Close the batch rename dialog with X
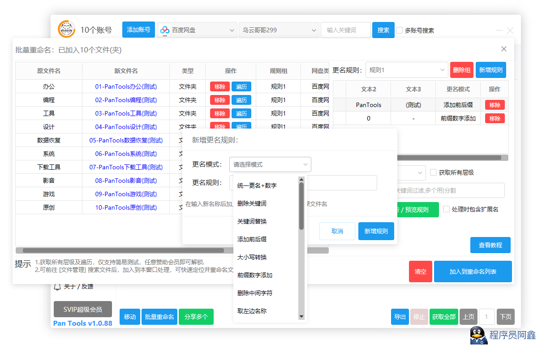The width and height of the screenshot is (542, 349). [504, 49]
